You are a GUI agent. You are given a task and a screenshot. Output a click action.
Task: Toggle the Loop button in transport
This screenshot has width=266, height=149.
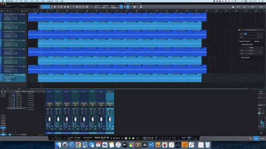coord(138,138)
